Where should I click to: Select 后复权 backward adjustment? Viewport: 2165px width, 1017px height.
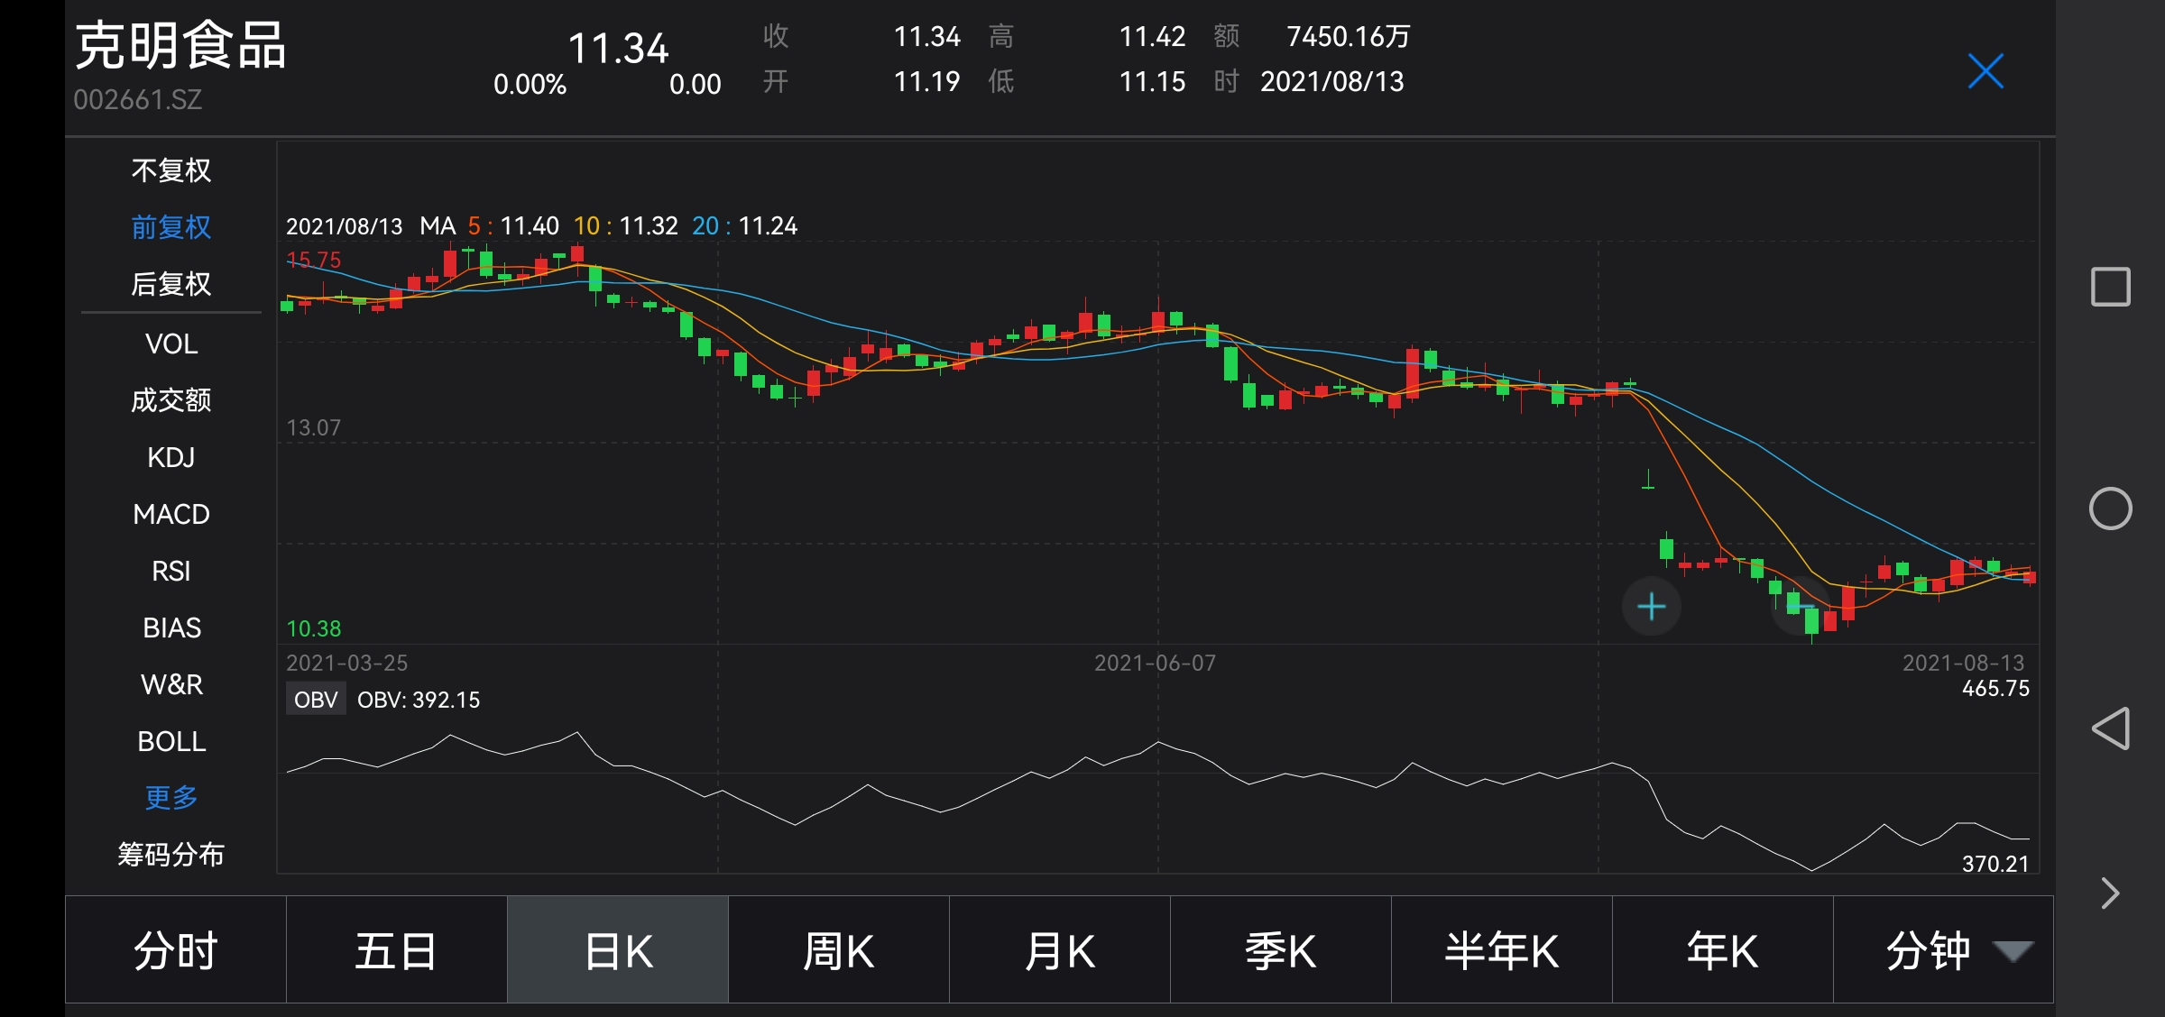[x=171, y=284]
